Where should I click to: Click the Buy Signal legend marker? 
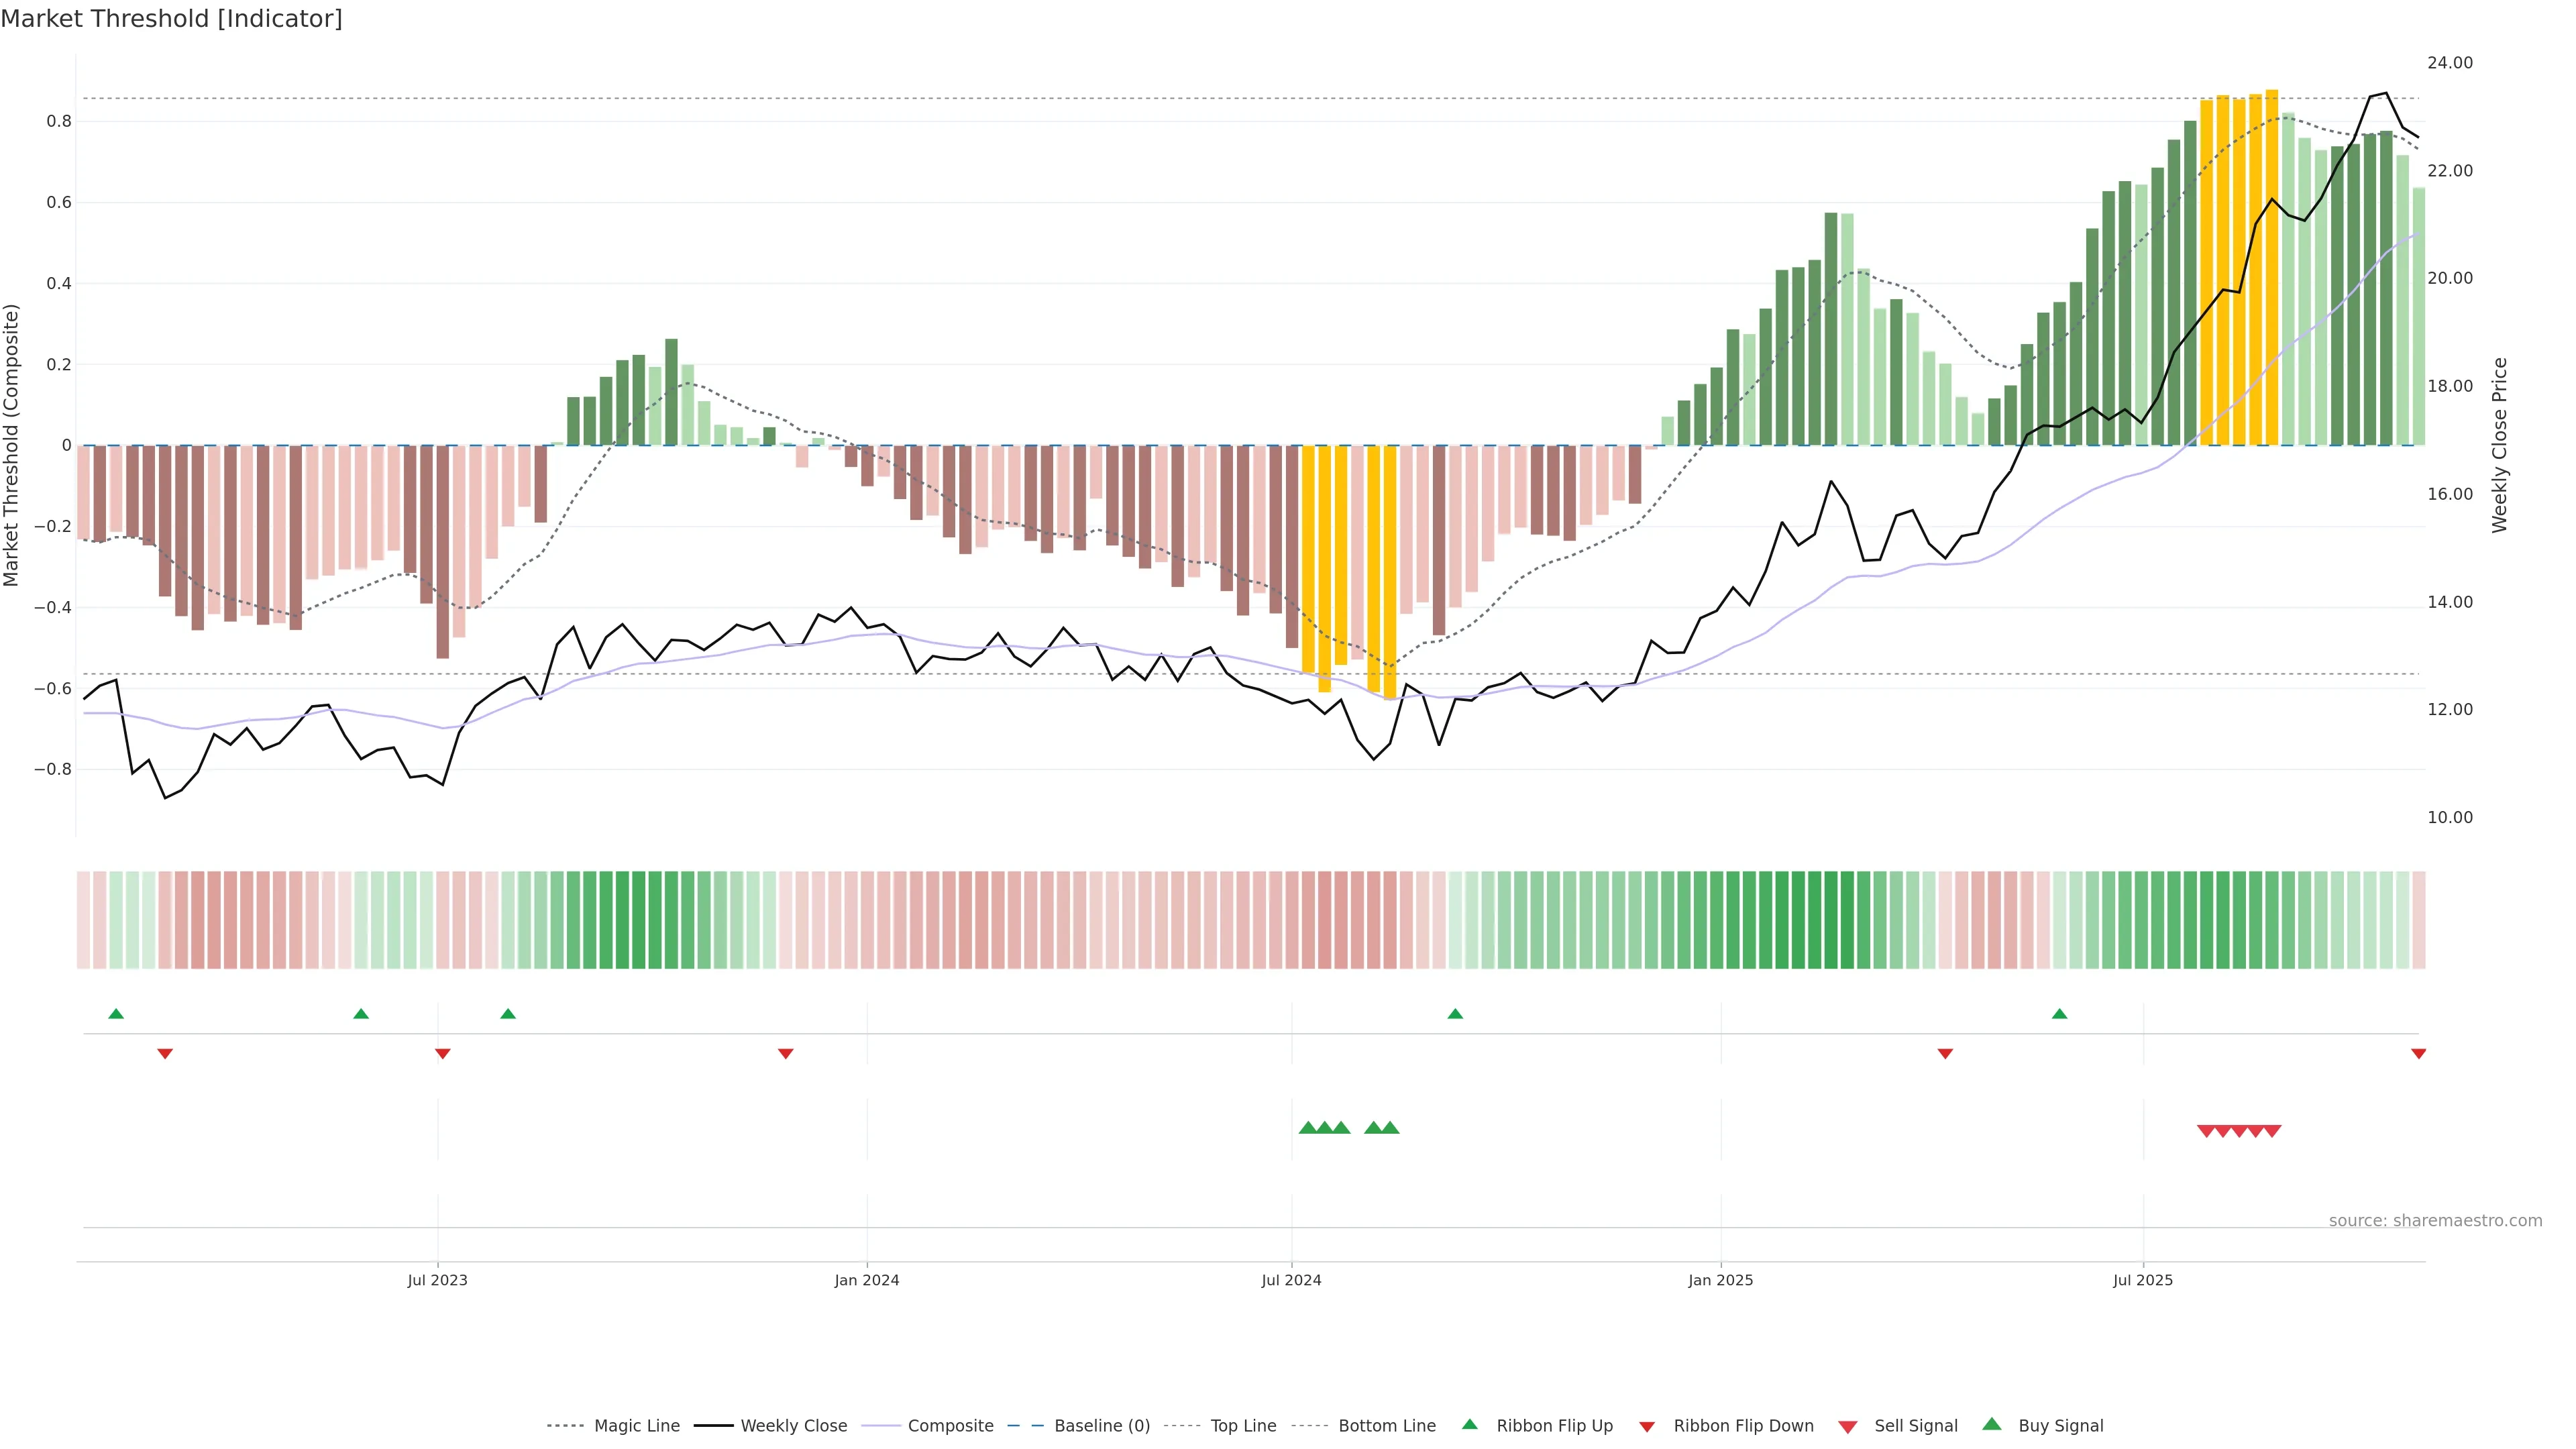[1991, 1424]
